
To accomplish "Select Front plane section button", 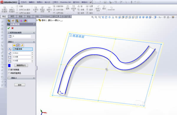I will [14, 45].
